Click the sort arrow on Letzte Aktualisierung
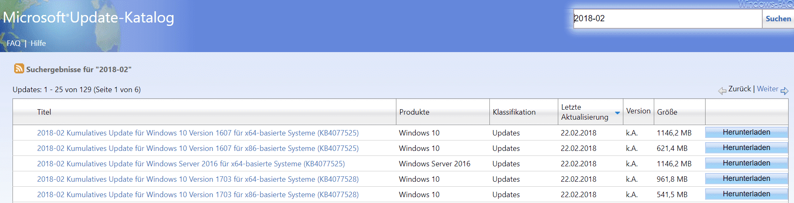 [618, 113]
